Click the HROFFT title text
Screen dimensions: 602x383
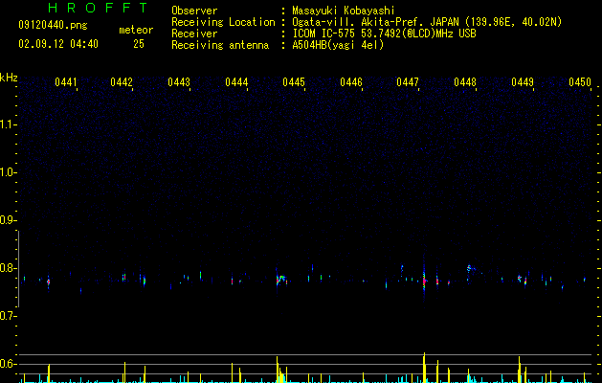99,8
